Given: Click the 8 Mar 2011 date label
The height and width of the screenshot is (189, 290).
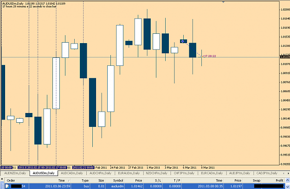Looking at the screenshot, I should click(x=208, y=168).
